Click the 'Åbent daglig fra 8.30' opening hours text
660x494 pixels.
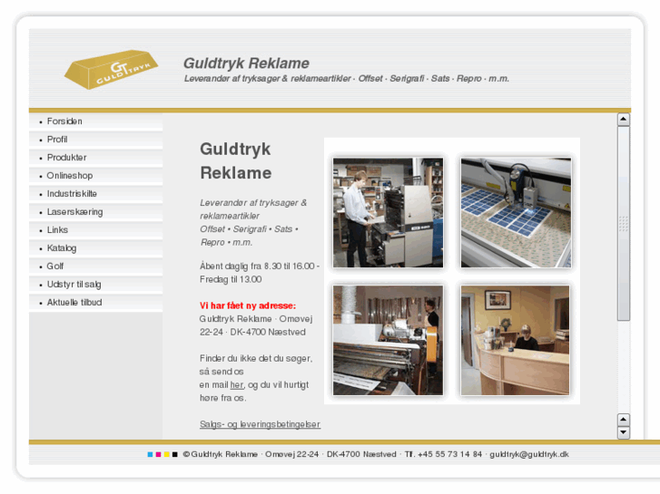coord(260,273)
